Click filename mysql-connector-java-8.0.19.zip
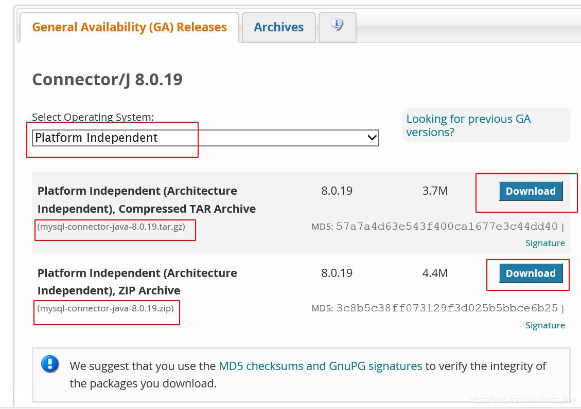581x409 pixels. [x=105, y=308]
